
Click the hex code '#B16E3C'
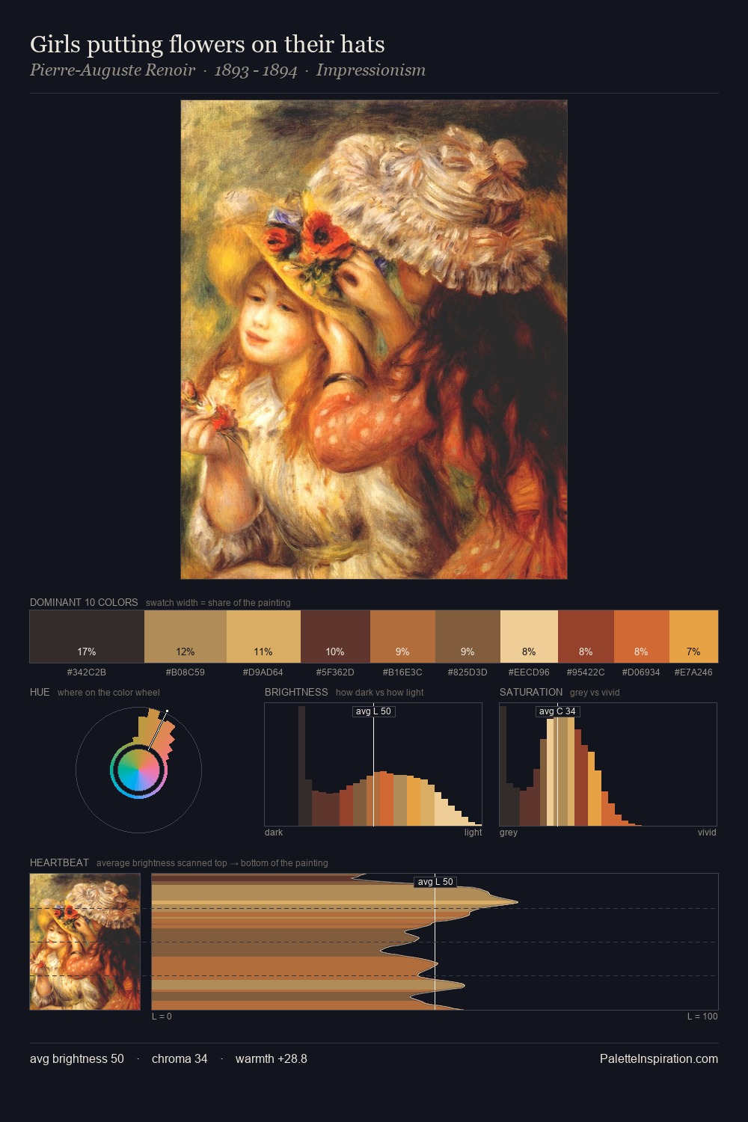(402, 672)
